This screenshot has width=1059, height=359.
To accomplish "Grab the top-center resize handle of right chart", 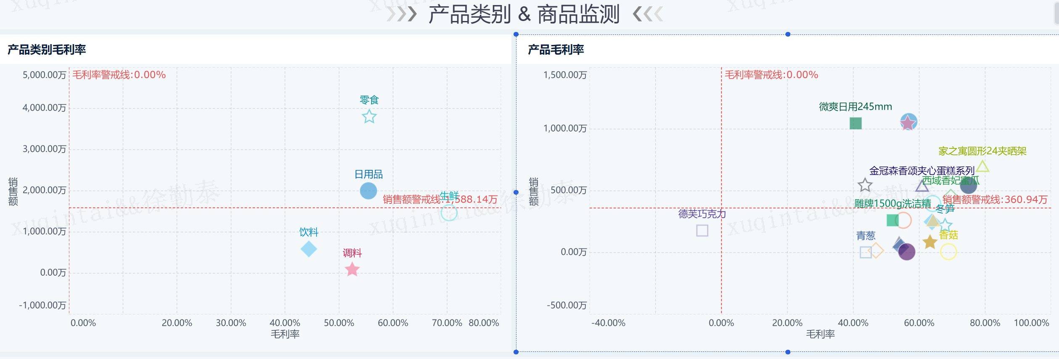I will click(x=788, y=34).
